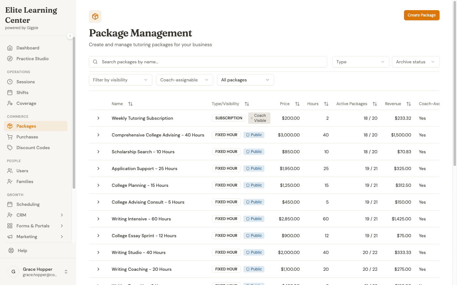Viewport: 457px width, 285px height.
Task: Click FIXED HOUR badge on Writing Studio row
Action: tap(226, 252)
